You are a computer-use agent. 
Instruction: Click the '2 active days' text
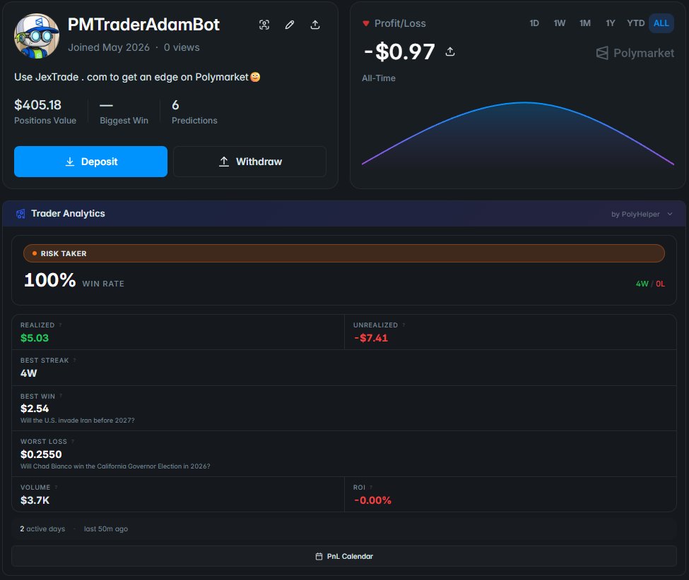[x=42, y=528]
